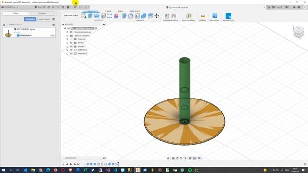Jump to timeline beginning

tap(64, 164)
